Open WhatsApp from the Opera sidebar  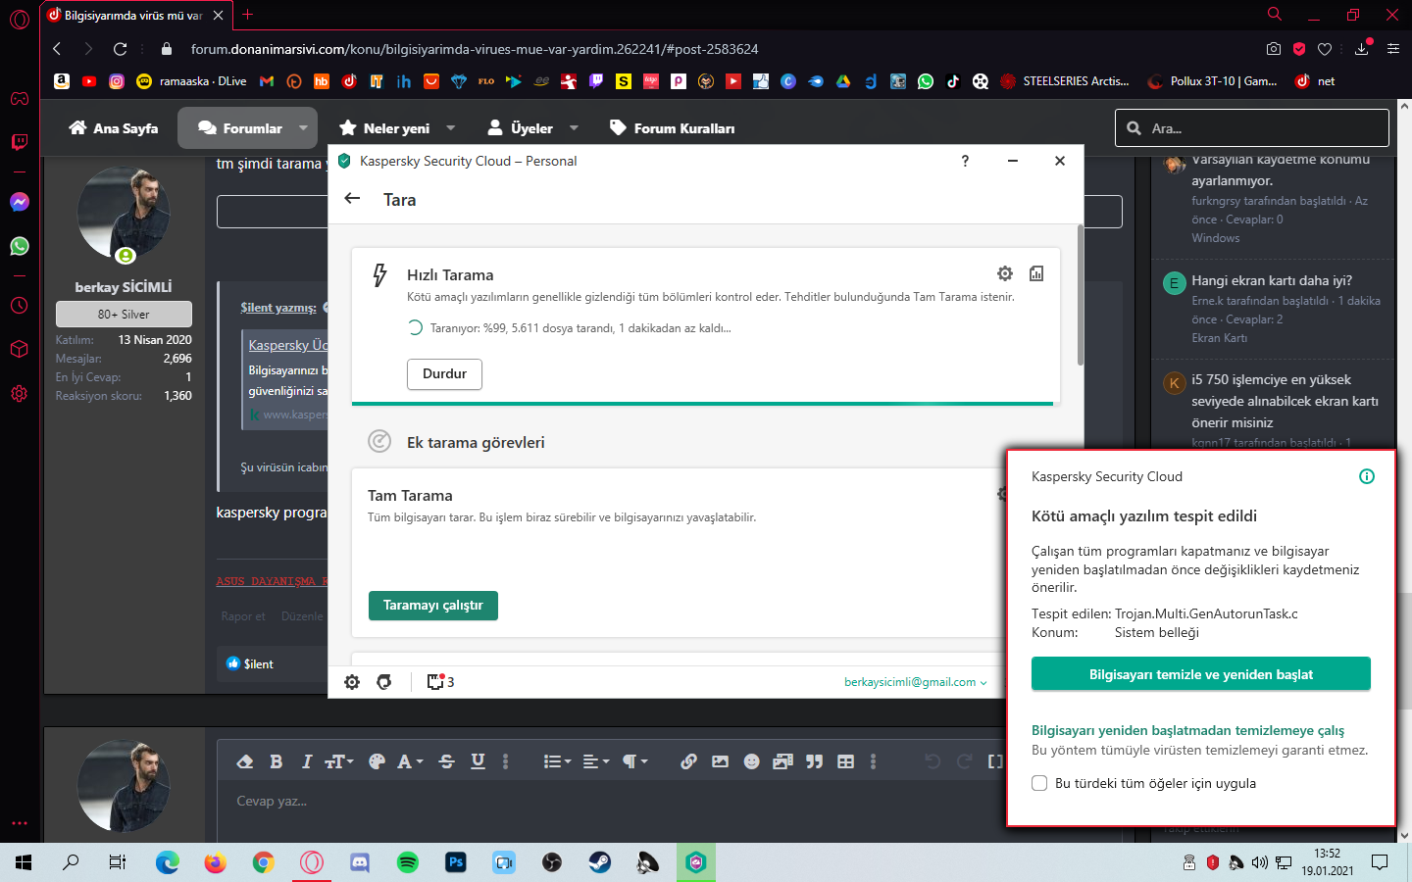pyautogui.click(x=20, y=246)
